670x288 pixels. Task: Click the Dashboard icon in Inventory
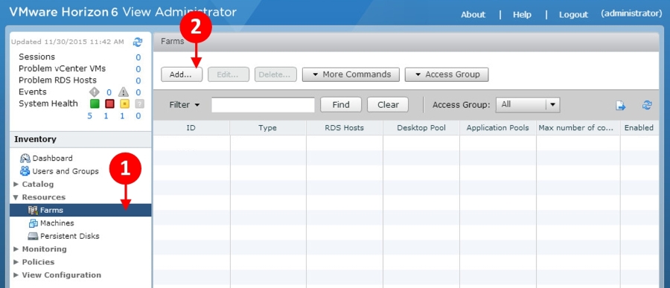pyautogui.click(x=25, y=158)
